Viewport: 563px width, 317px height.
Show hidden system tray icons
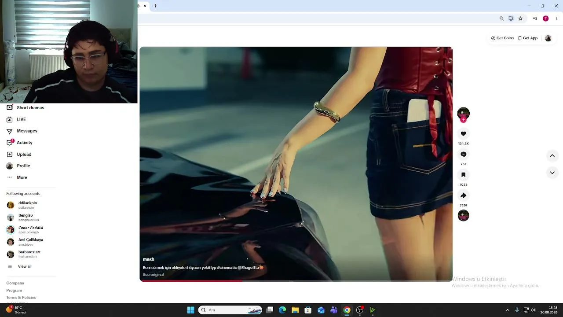click(507, 310)
